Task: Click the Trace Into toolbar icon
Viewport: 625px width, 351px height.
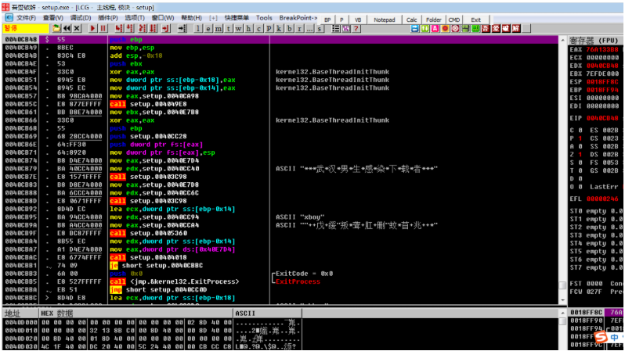Action: (x=142, y=29)
